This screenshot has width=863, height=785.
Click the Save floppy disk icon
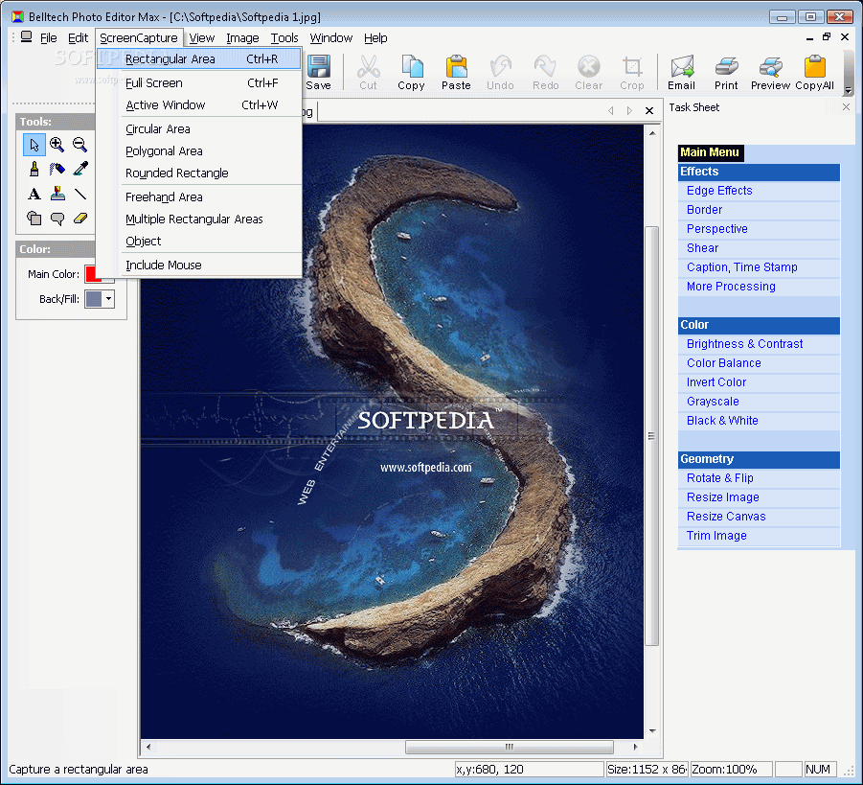(319, 67)
